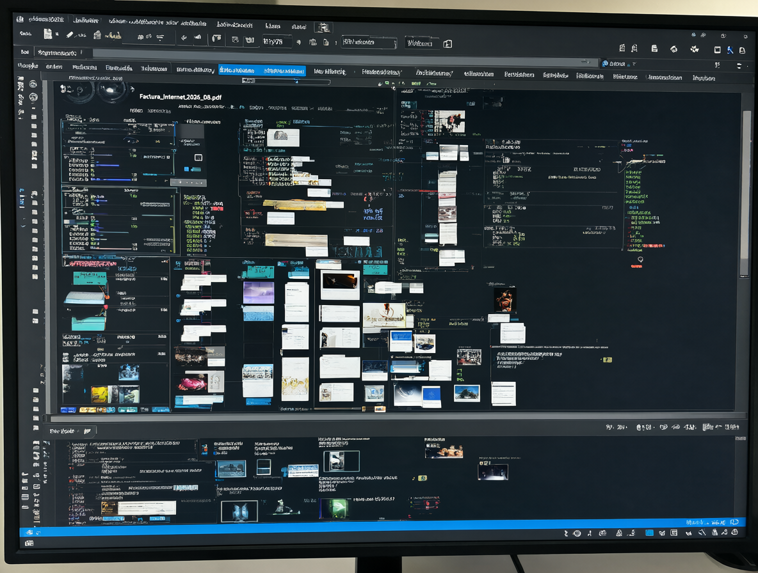Click the flag icon in bottom panel header
This screenshot has width=758, height=573.
[x=88, y=431]
